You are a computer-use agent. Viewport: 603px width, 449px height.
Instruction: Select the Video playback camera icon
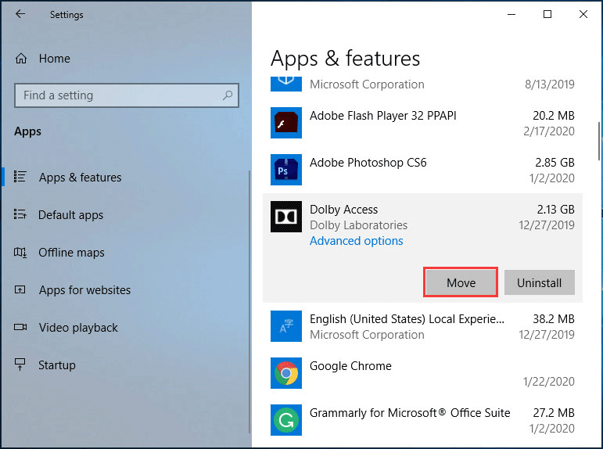click(x=20, y=327)
